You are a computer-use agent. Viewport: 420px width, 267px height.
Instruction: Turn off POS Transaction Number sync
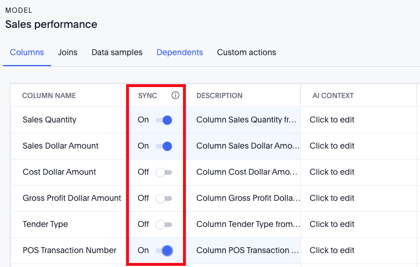(164, 251)
